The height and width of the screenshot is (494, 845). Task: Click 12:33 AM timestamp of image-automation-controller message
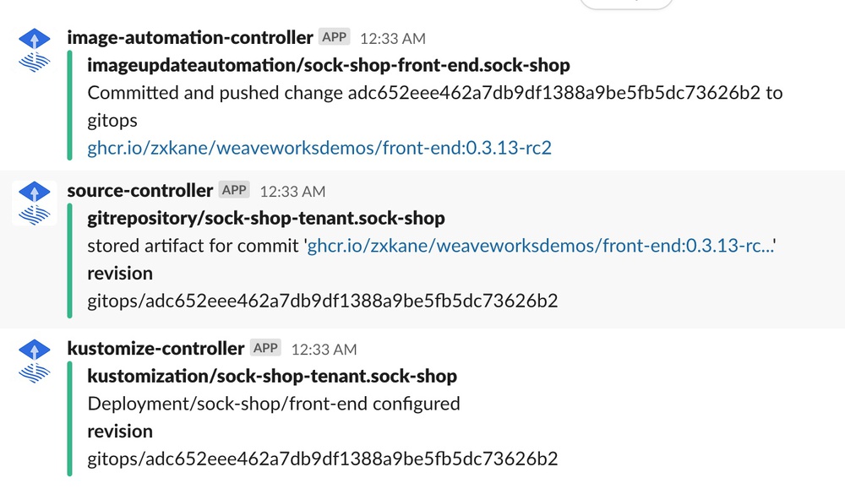pyautogui.click(x=393, y=39)
